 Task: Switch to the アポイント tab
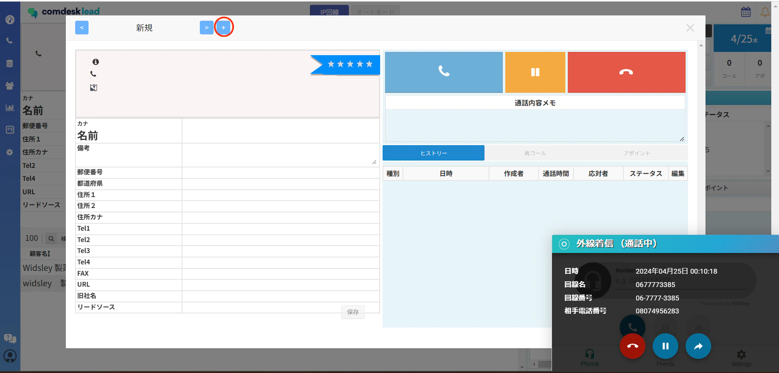636,153
